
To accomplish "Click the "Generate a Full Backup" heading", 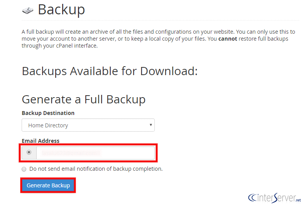I will pos(83,99).
